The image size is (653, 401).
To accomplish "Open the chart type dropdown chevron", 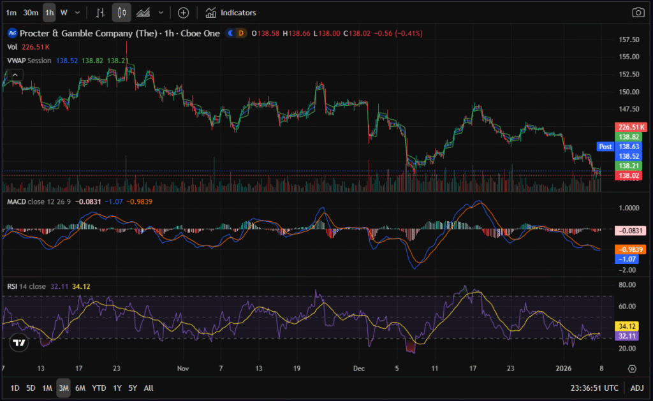I will [x=161, y=13].
